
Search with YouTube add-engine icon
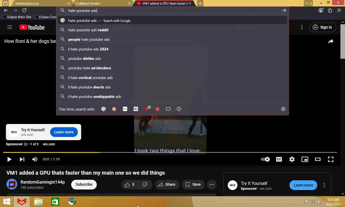click(147, 109)
